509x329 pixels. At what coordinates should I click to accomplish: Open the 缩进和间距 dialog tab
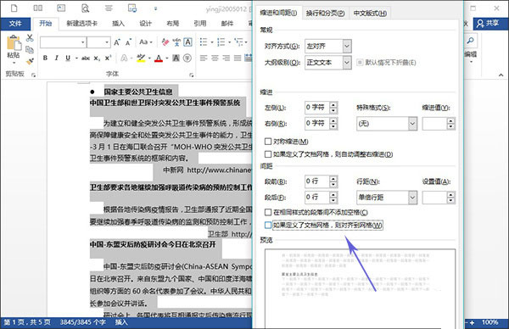pos(278,13)
